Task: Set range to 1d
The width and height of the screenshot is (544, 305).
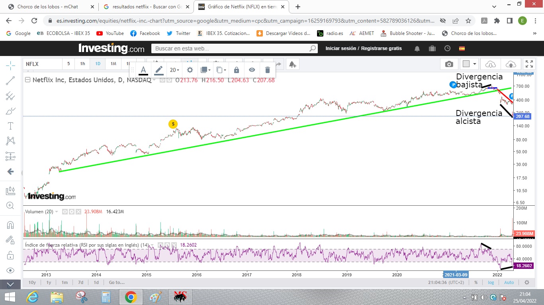Action: pos(96,282)
